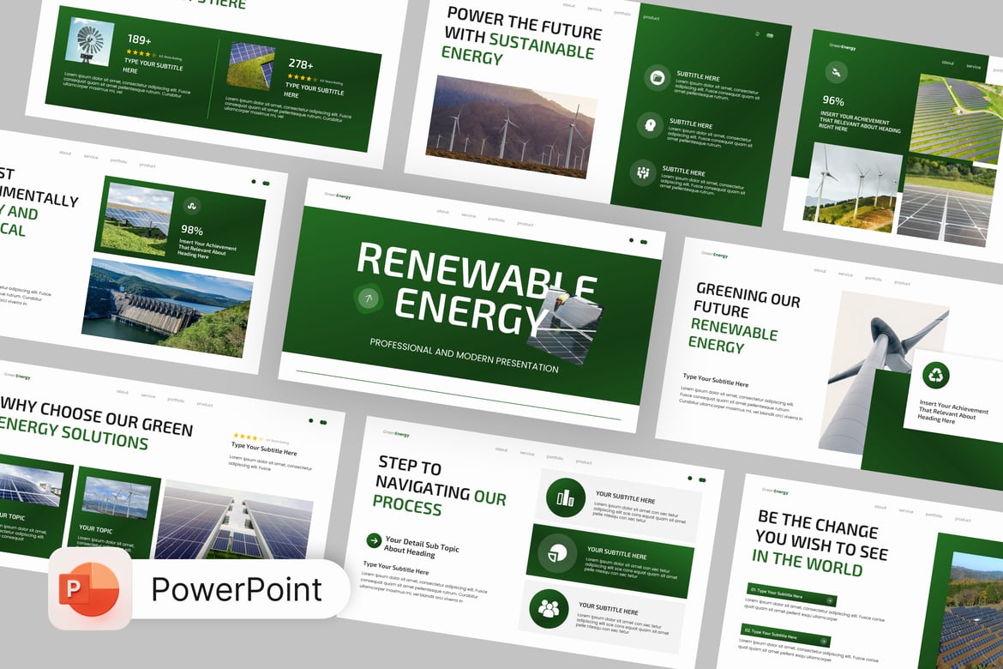Click the round icon above 98%
Image resolution: width=1003 pixels, height=669 pixels.
(190, 206)
